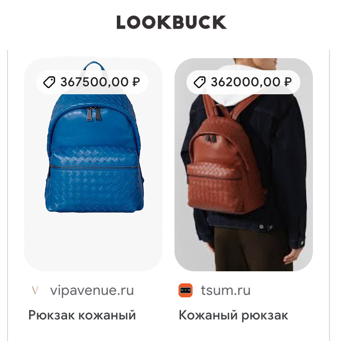Open the vipavenue.ru store link
The height and width of the screenshot is (341, 338).
[92, 290]
